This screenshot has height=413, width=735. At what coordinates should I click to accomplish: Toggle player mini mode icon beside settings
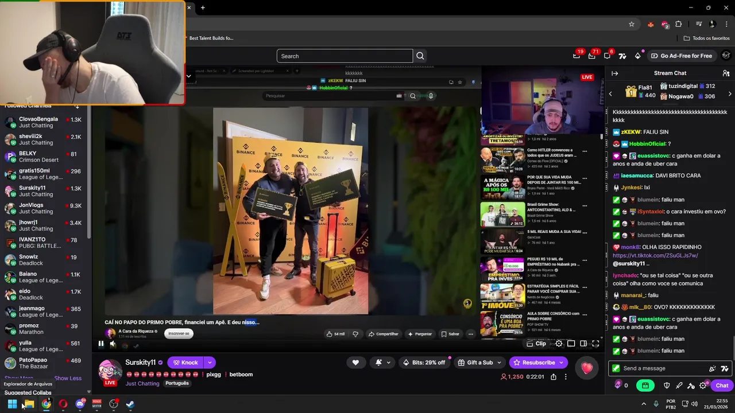(571, 344)
